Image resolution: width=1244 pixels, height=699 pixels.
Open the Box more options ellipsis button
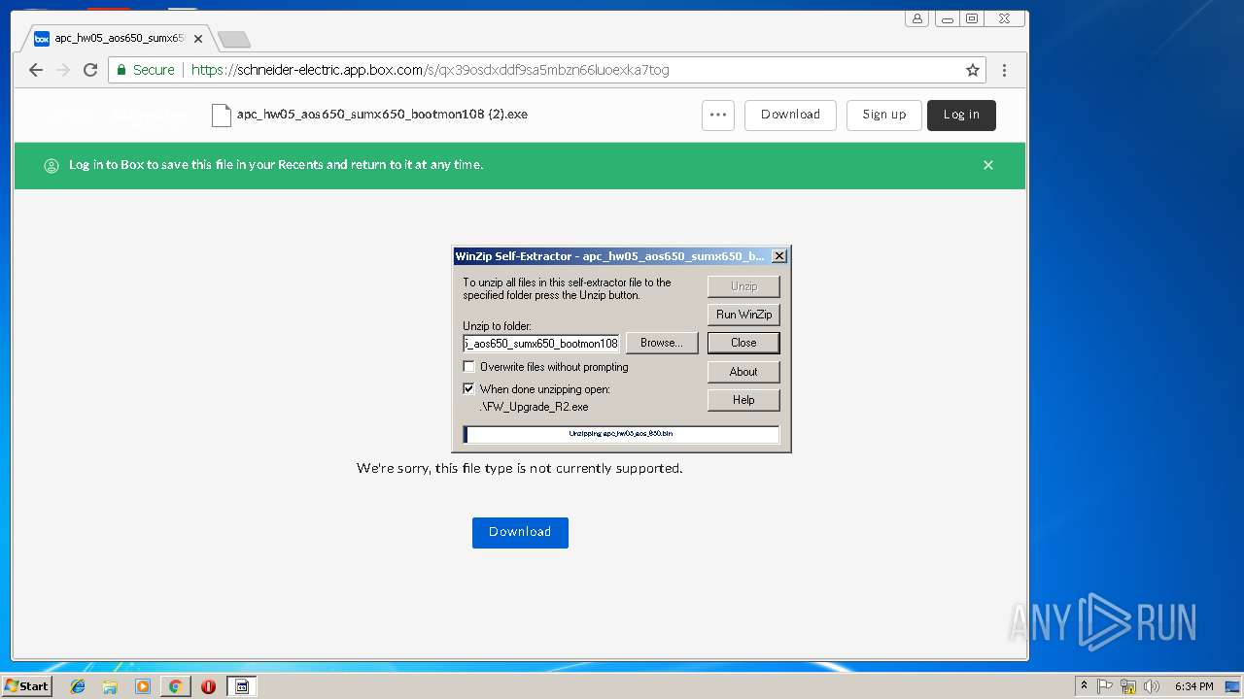coord(718,115)
